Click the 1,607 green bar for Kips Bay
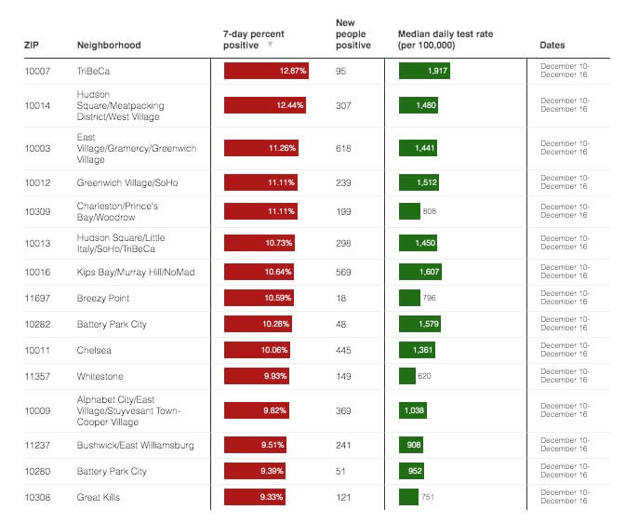639x523 pixels. 420,272
